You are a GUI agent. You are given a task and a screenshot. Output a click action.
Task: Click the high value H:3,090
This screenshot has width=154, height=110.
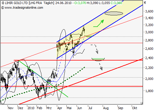pos(92,3)
